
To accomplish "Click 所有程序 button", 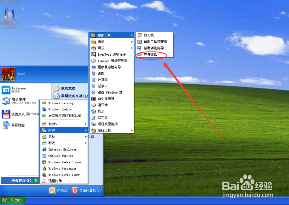I will (x=20, y=180).
